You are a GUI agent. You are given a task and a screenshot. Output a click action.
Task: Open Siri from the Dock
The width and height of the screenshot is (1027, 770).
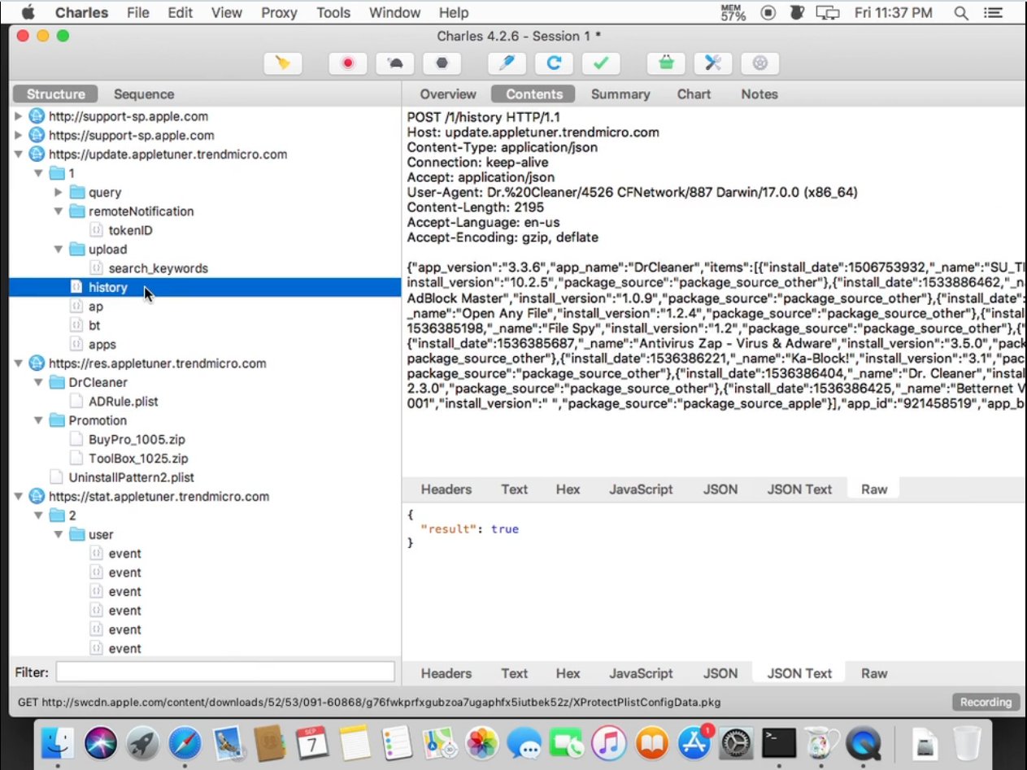click(x=100, y=743)
